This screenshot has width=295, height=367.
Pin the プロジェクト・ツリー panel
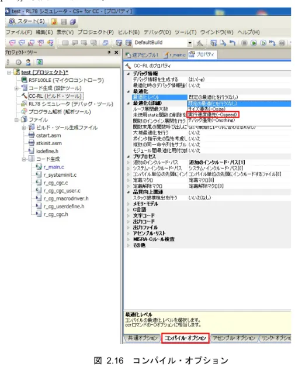[109, 53]
